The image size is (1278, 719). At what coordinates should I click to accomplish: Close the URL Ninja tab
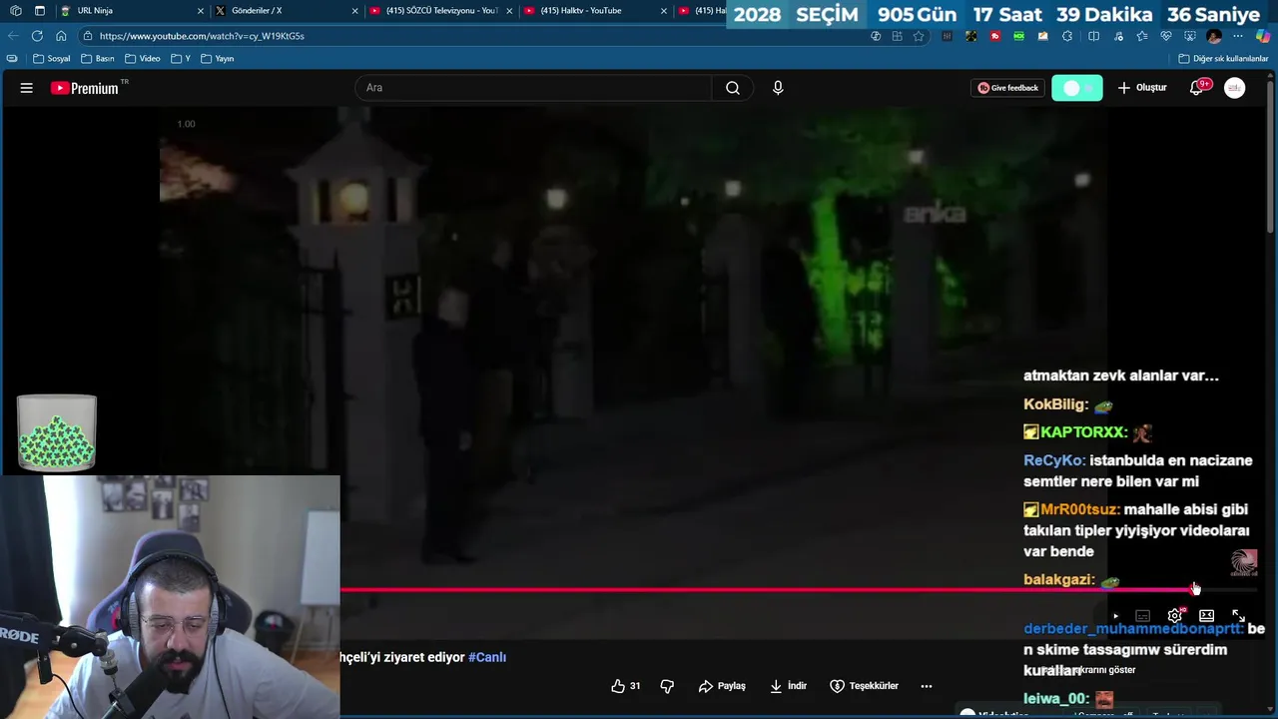coord(201,11)
